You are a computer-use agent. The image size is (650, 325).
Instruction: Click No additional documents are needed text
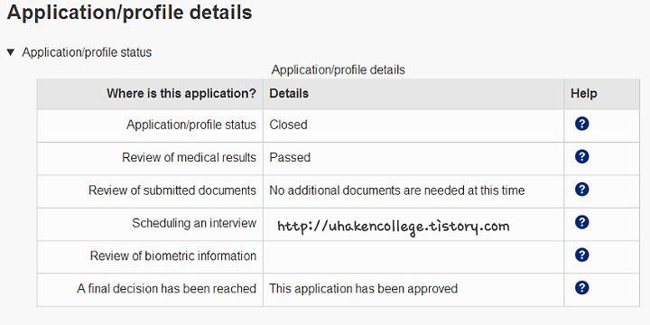point(397,190)
